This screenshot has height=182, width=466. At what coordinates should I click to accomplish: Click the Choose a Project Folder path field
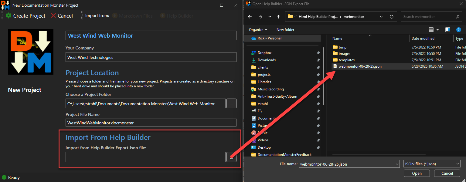[145, 103]
